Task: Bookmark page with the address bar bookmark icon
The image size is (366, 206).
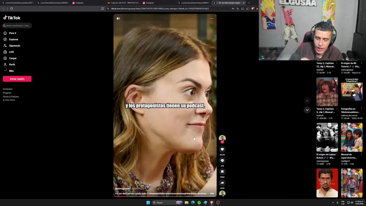Action: 102,9
